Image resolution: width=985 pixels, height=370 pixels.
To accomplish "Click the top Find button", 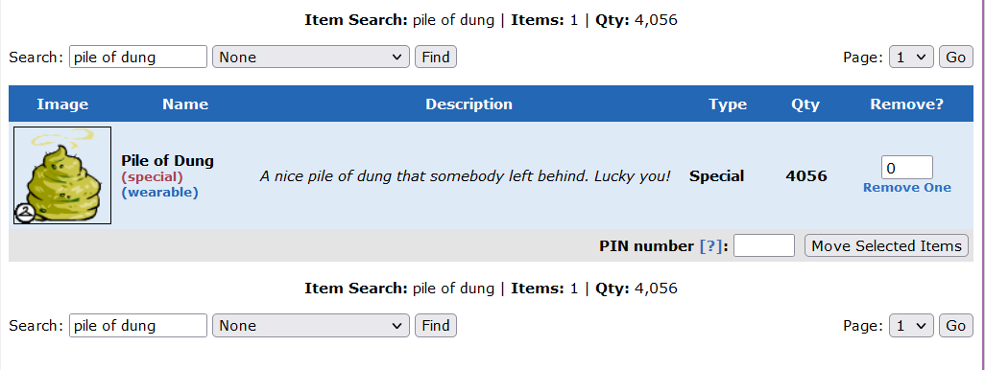I will tap(436, 58).
